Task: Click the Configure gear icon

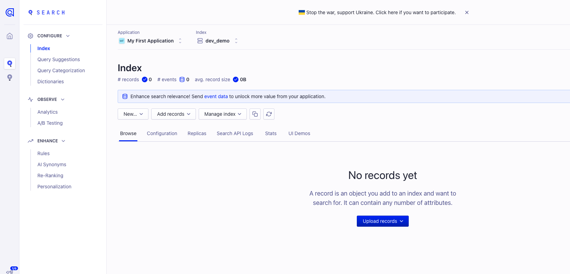Action: pos(30,36)
